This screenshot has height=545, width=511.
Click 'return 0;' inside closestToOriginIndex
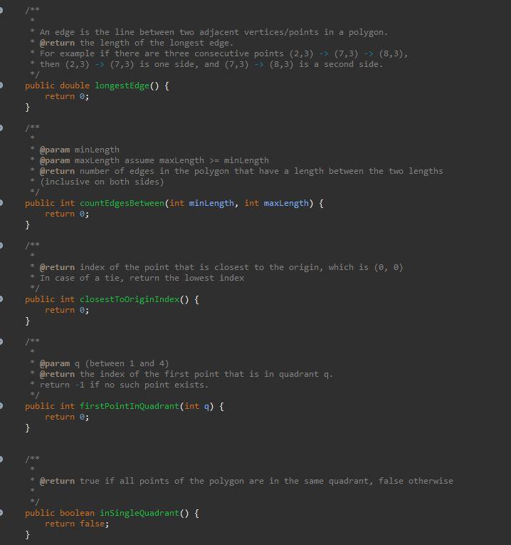coord(67,310)
